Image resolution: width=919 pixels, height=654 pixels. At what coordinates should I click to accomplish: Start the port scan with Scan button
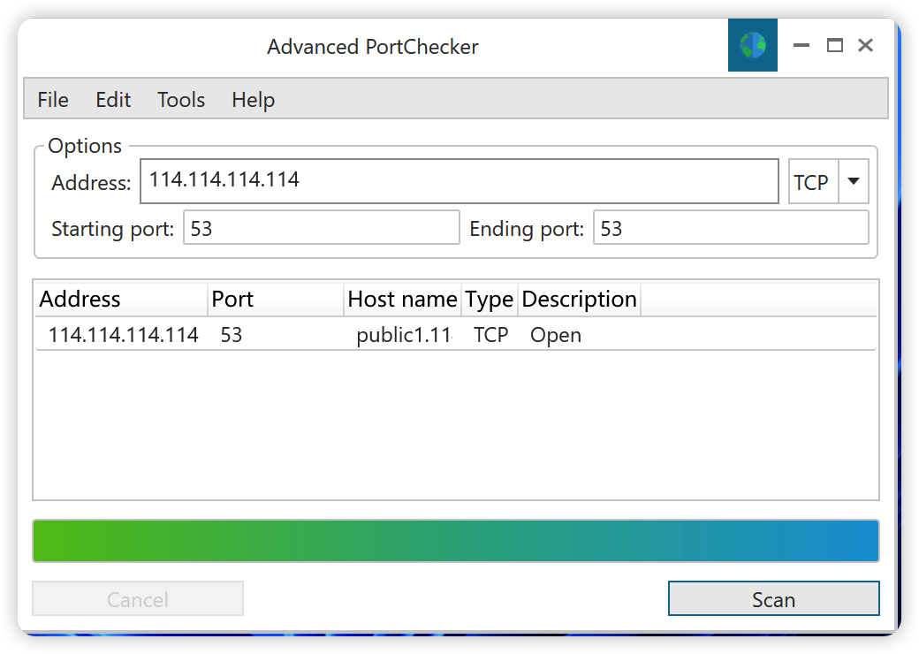774,598
